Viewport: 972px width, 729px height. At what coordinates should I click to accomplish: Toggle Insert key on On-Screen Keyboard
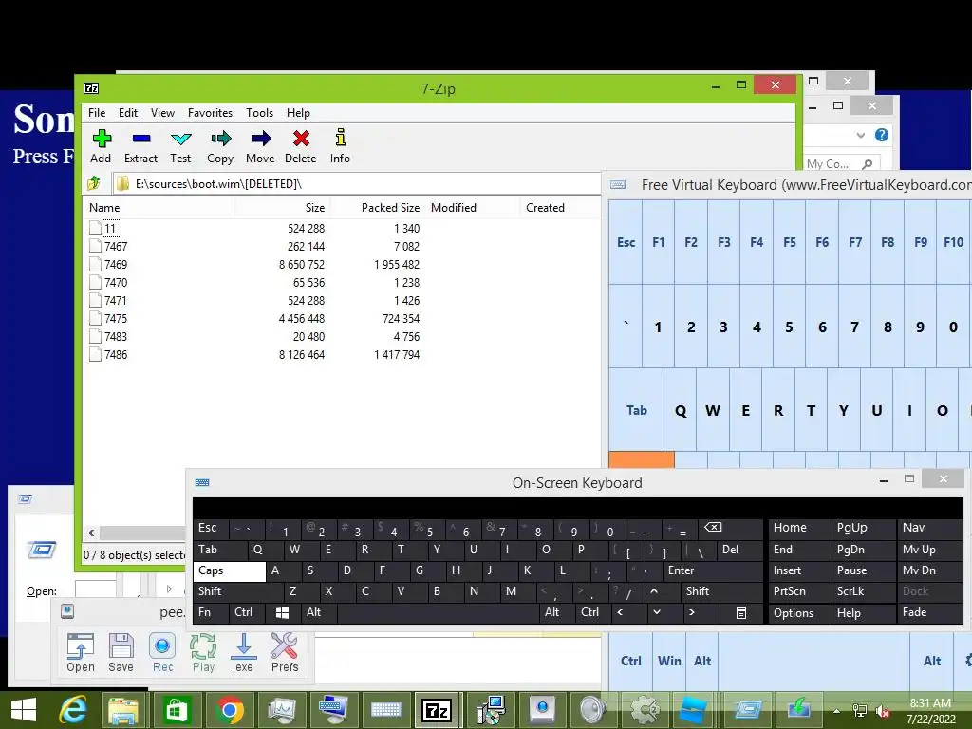799,570
